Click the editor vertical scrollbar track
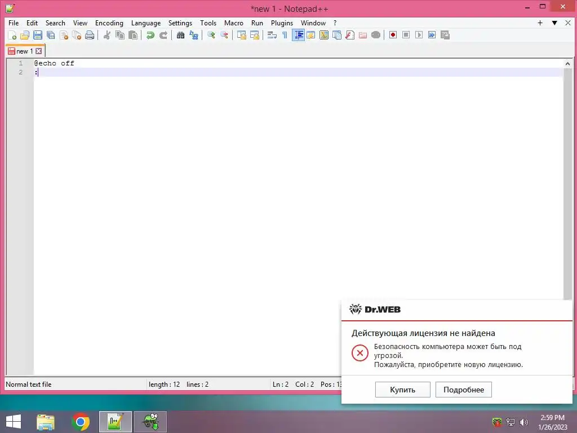Screen dimensions: 577x433 click(x=567, y=184)
